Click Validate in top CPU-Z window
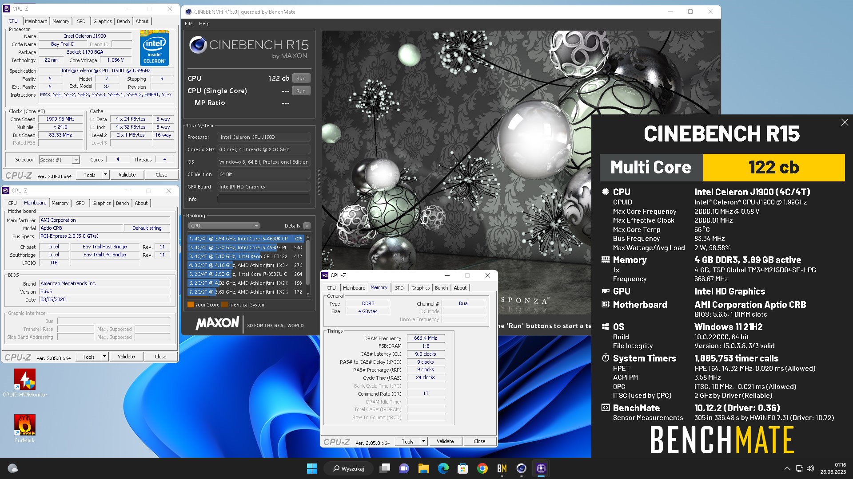This screenshot has width=853, height=479. tap(127, 175)
